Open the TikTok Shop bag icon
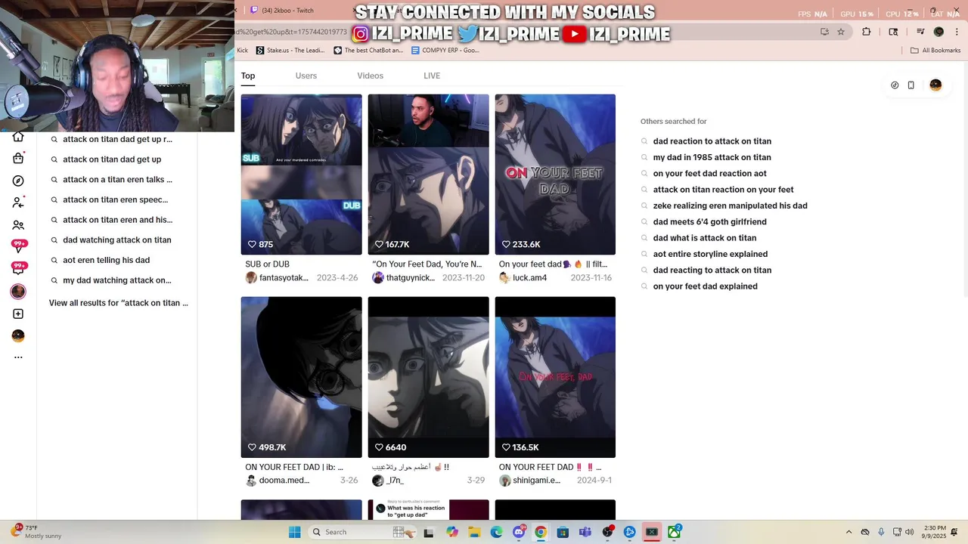Viewport: 968px width, 544px height. [x=18, y=159]
